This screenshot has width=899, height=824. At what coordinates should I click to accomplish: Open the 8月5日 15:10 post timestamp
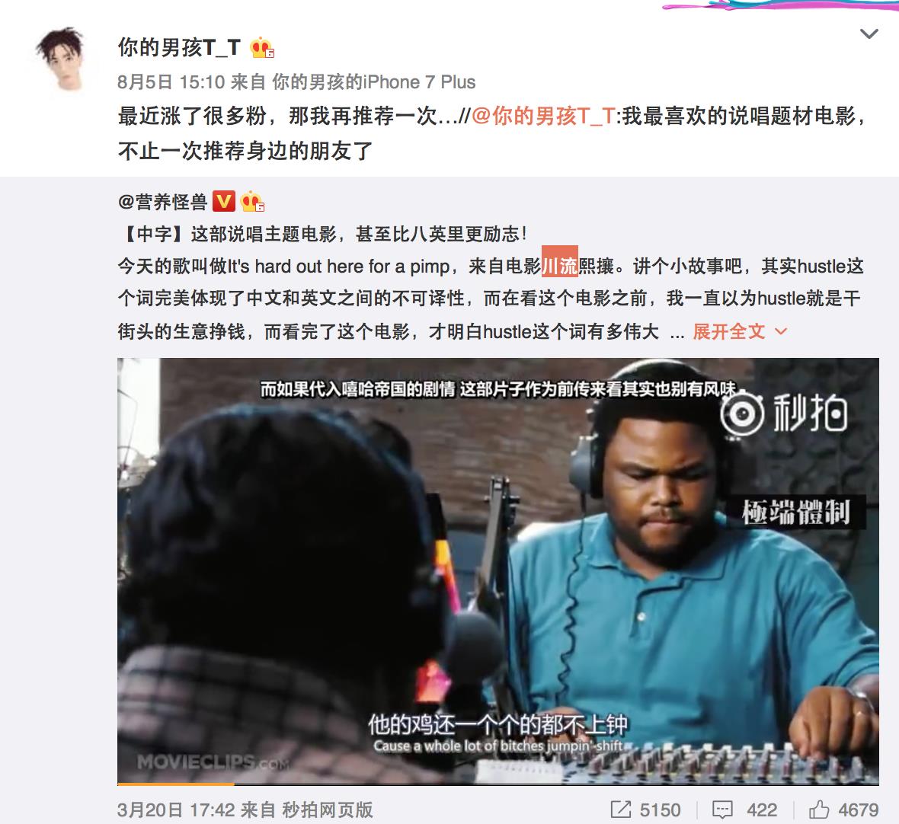point(171,82)
